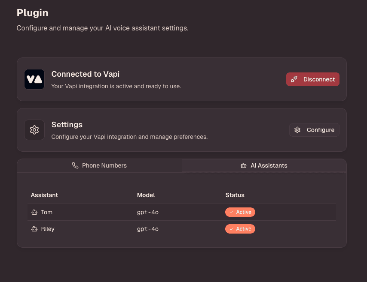Toggle Riley's Active status badge
Image resolution: width=367 pixels, height=282 pixels.
point(240,228)
